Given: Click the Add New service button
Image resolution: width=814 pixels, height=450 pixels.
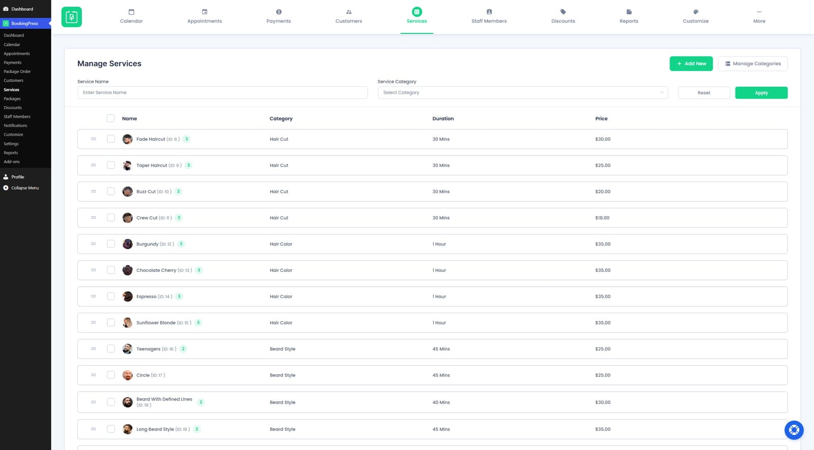Looking at the screenshot, I should 691,64.
